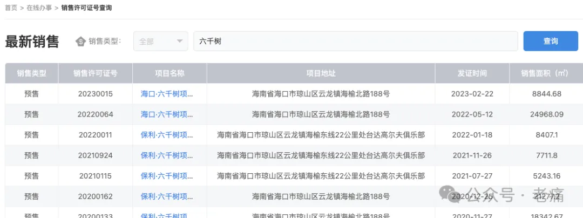Open project link in row 20220011
This screenshot has width=583, height=218.
pyautogui.click(x=167, y=135)
